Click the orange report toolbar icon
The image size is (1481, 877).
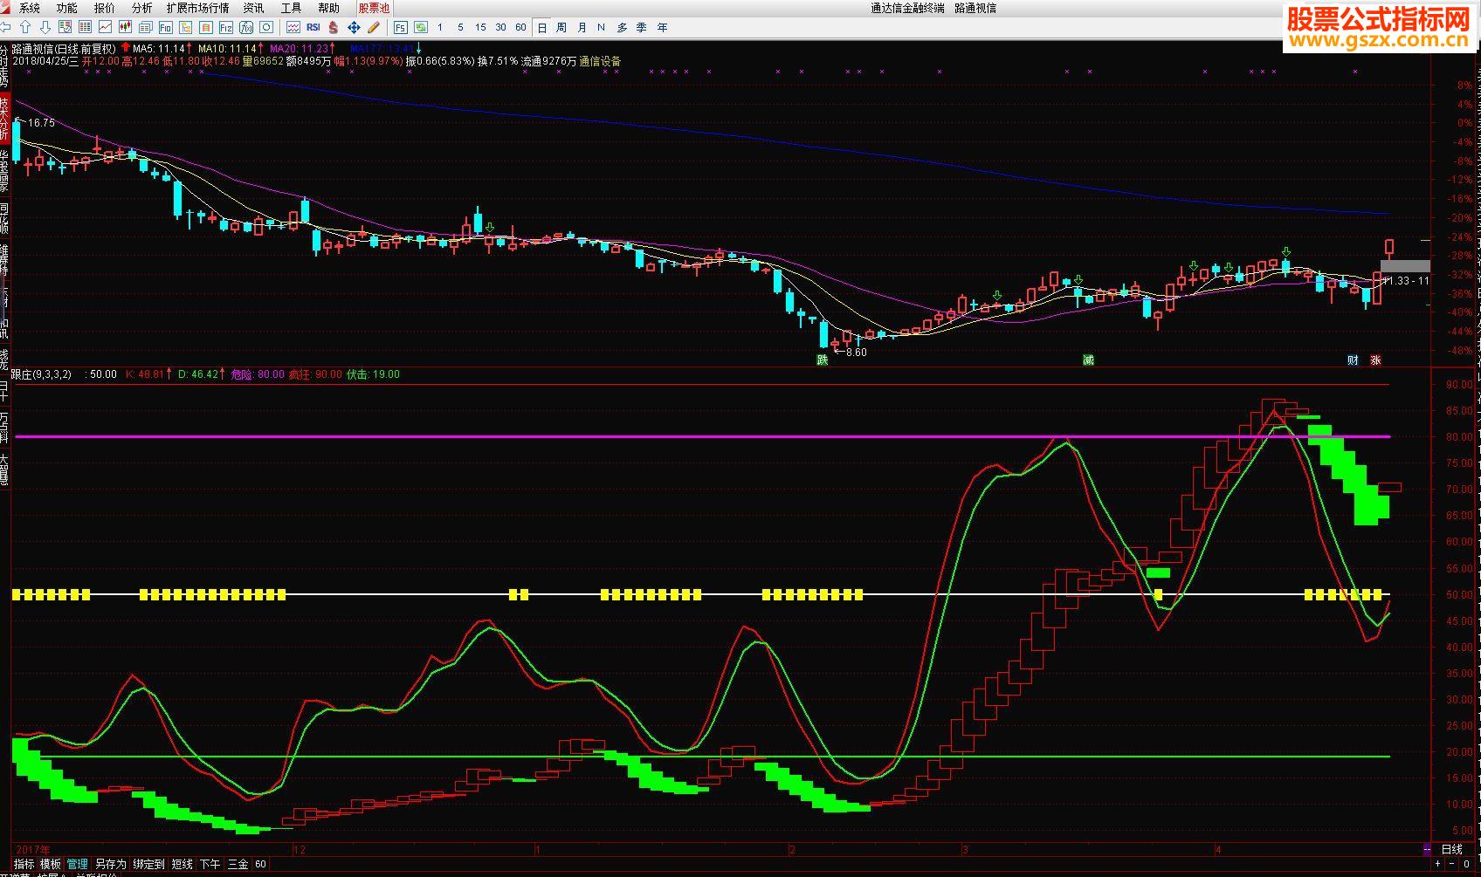[205, 27]
